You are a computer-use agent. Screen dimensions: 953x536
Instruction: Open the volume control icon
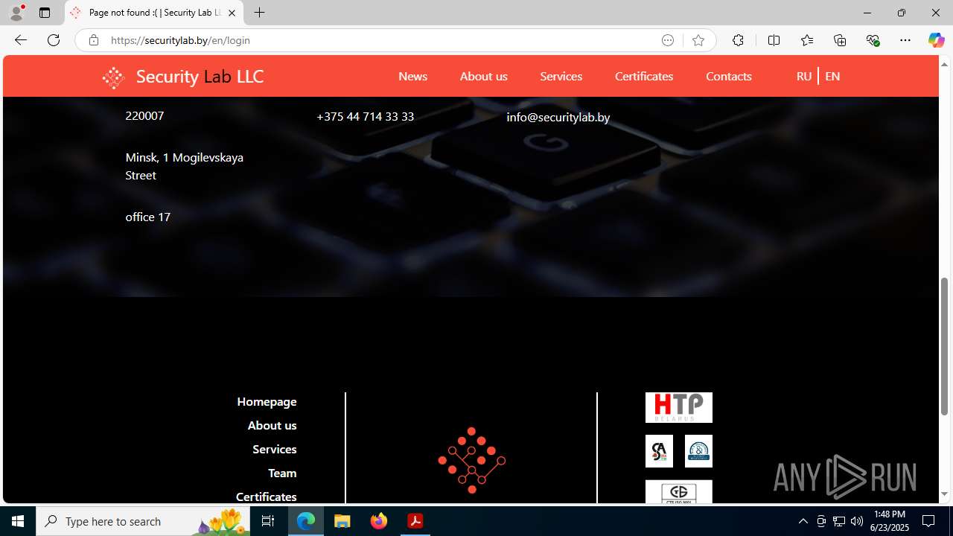coord(857,521)
